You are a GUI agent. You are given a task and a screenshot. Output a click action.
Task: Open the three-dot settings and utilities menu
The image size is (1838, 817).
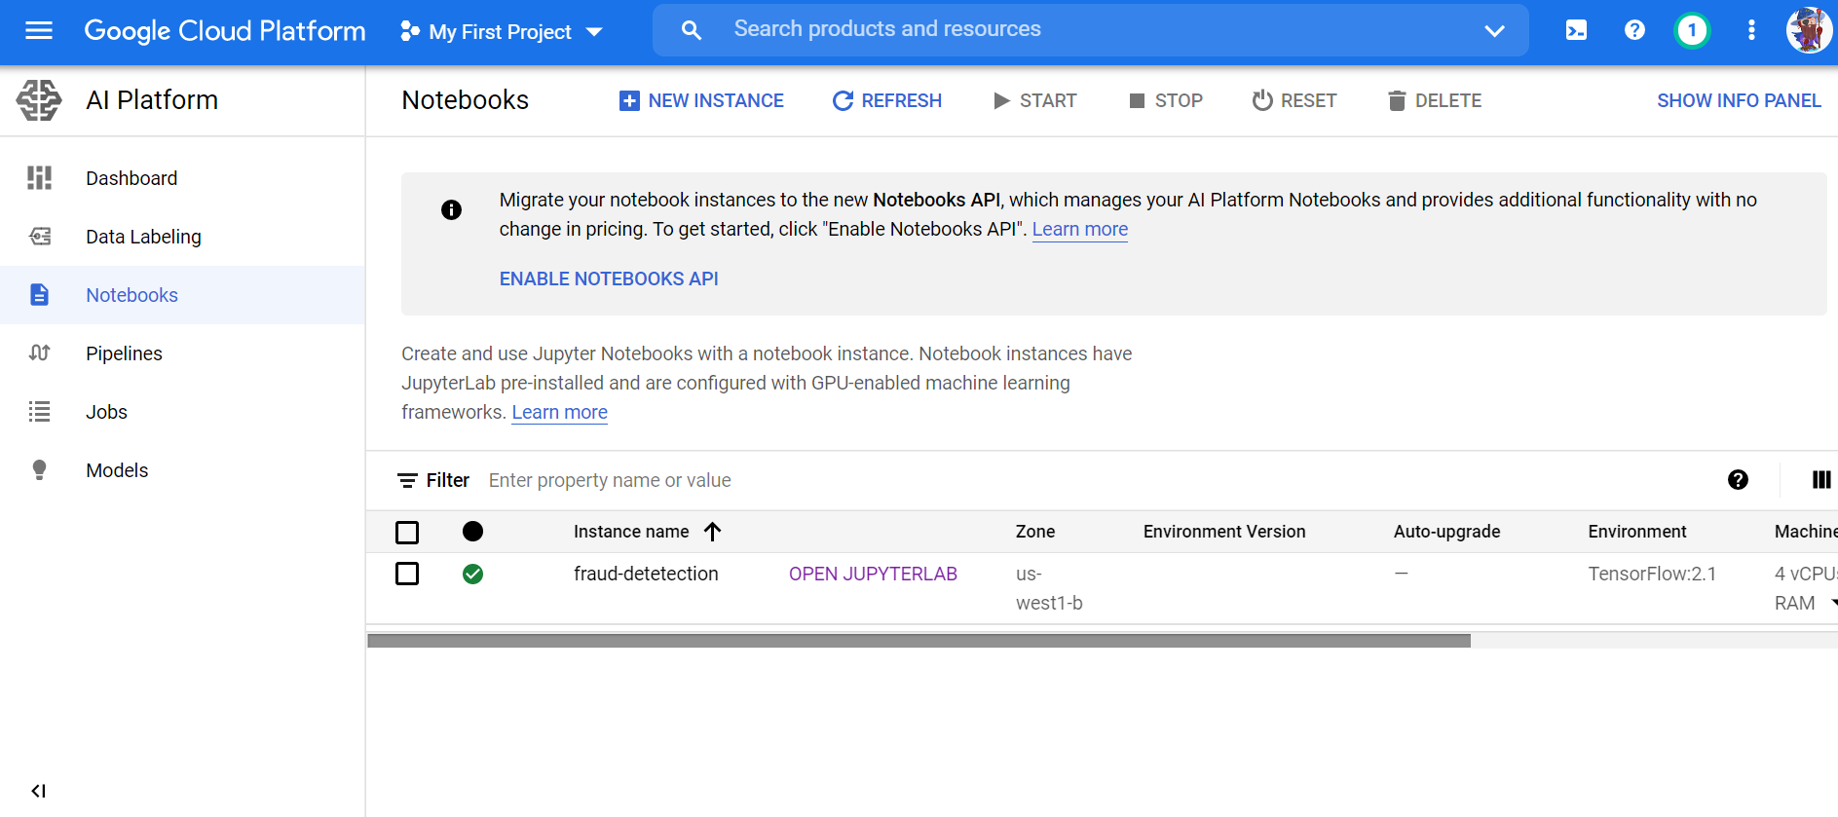pyautogui.click(x=1751, y=30)
